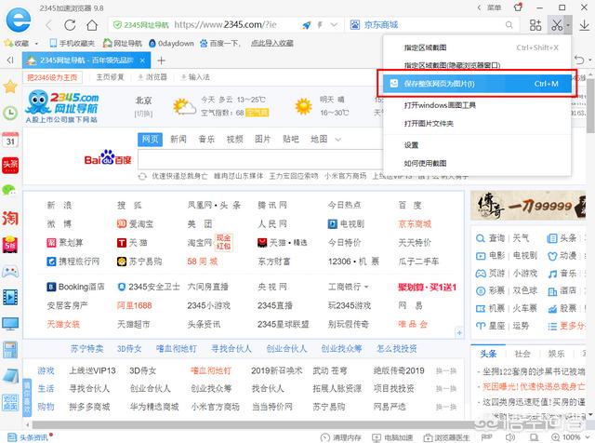The width and height of the screenshot is (595, 443).
Task: Switch to the 新闻 search tab
Action: point(178,140)
